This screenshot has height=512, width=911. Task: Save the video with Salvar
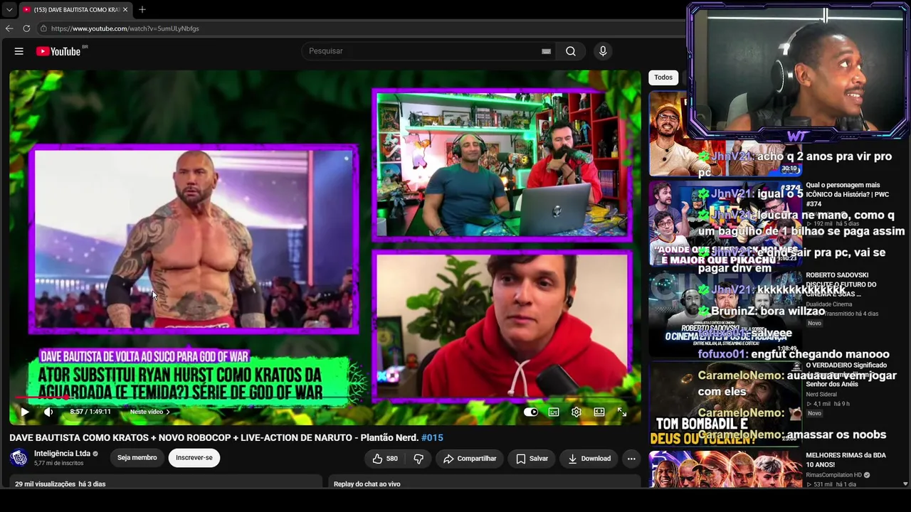532,459
